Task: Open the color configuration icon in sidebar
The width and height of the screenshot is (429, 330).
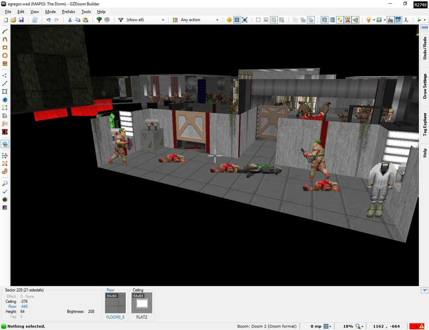Action: click(x=5, y=207)
